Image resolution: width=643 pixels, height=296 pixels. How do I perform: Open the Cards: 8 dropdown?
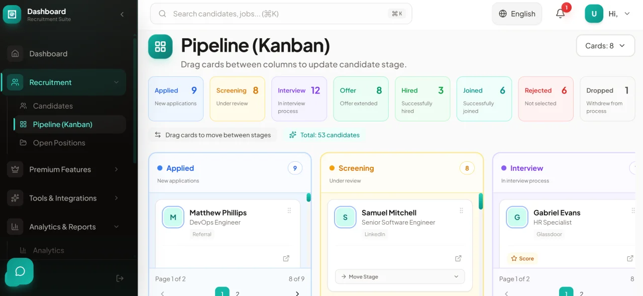point(605,46)
